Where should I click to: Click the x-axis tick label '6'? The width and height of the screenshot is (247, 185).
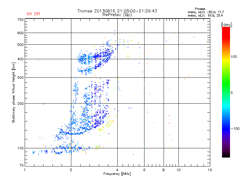pyautogui.click(x=144, y=170)
